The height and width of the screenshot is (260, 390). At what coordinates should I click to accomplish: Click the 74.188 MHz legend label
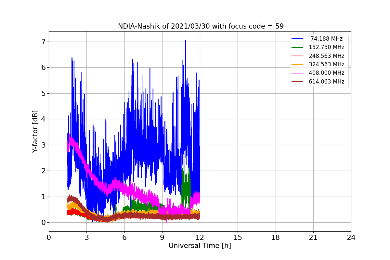pos(327,39)
